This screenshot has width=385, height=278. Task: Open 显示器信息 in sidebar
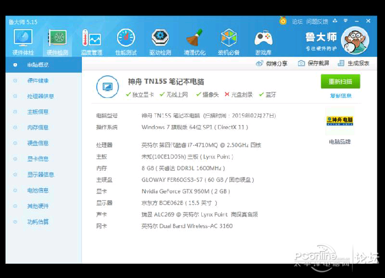coord(41,175)
